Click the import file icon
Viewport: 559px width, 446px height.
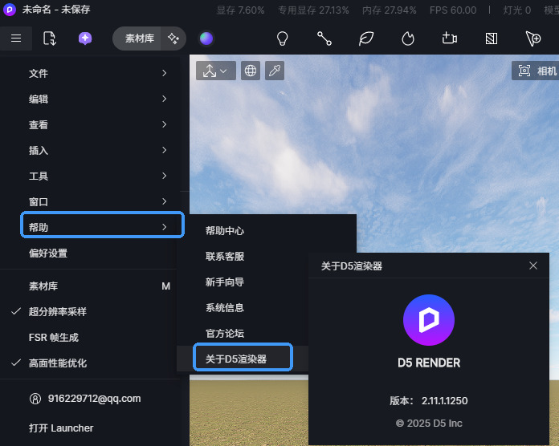(x=50, y=39)
